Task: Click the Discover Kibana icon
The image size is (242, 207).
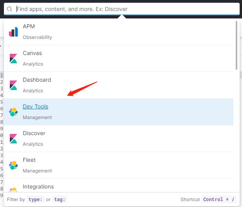Action: (x=13, y=139)
